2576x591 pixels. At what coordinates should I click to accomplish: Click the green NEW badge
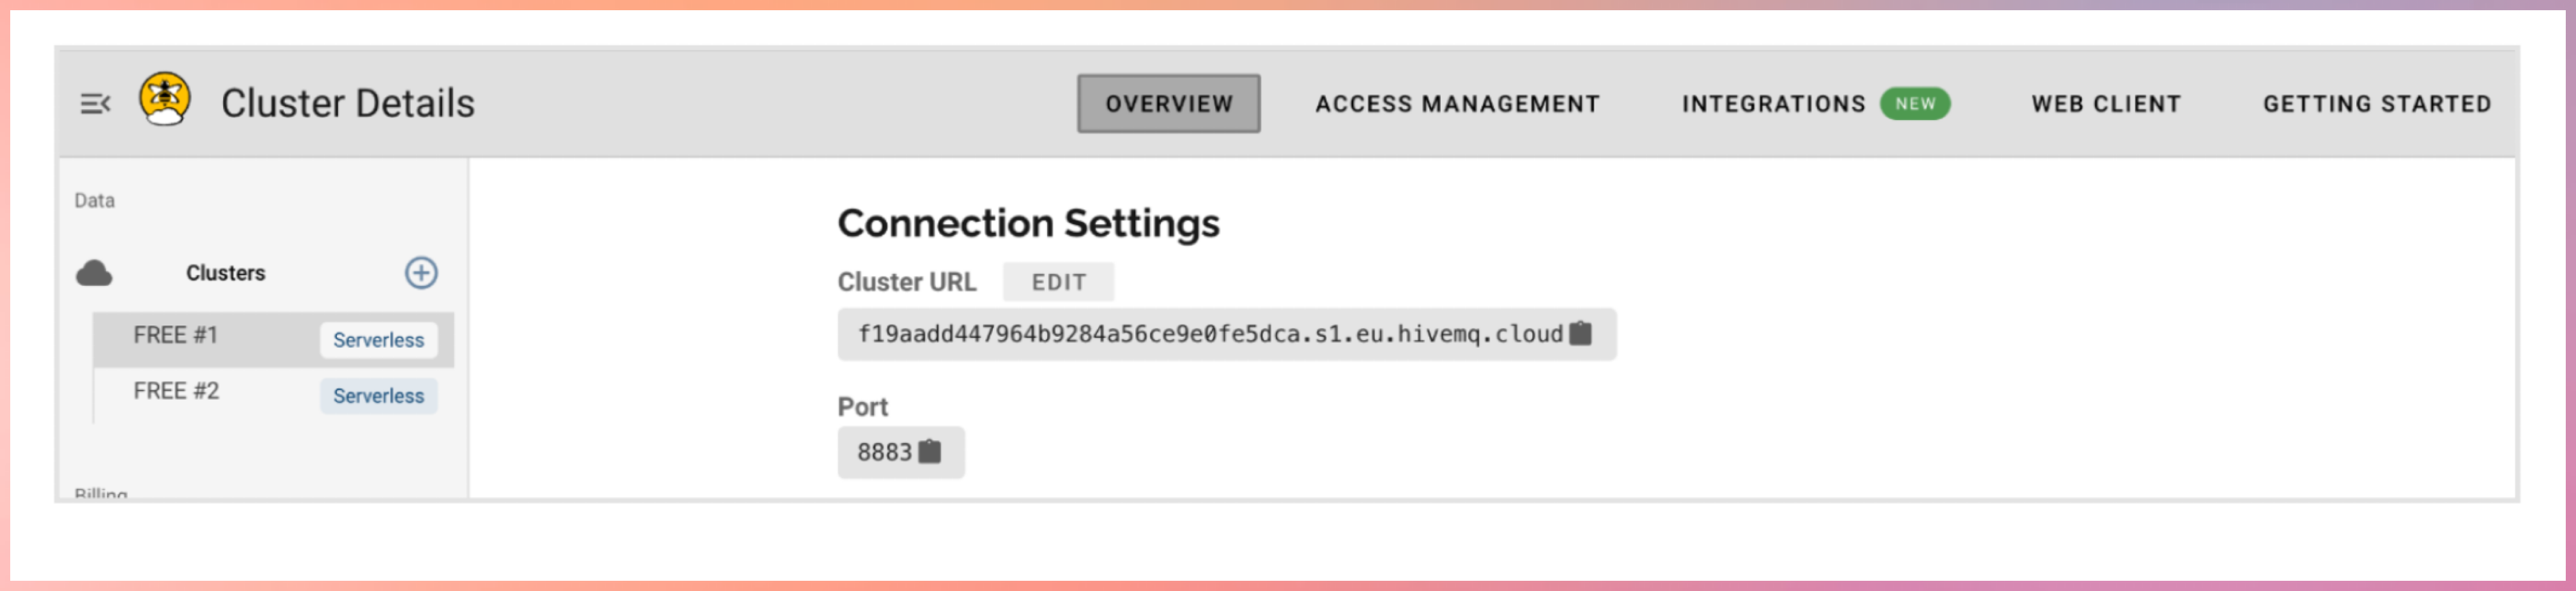click(x=1915, y=104)
